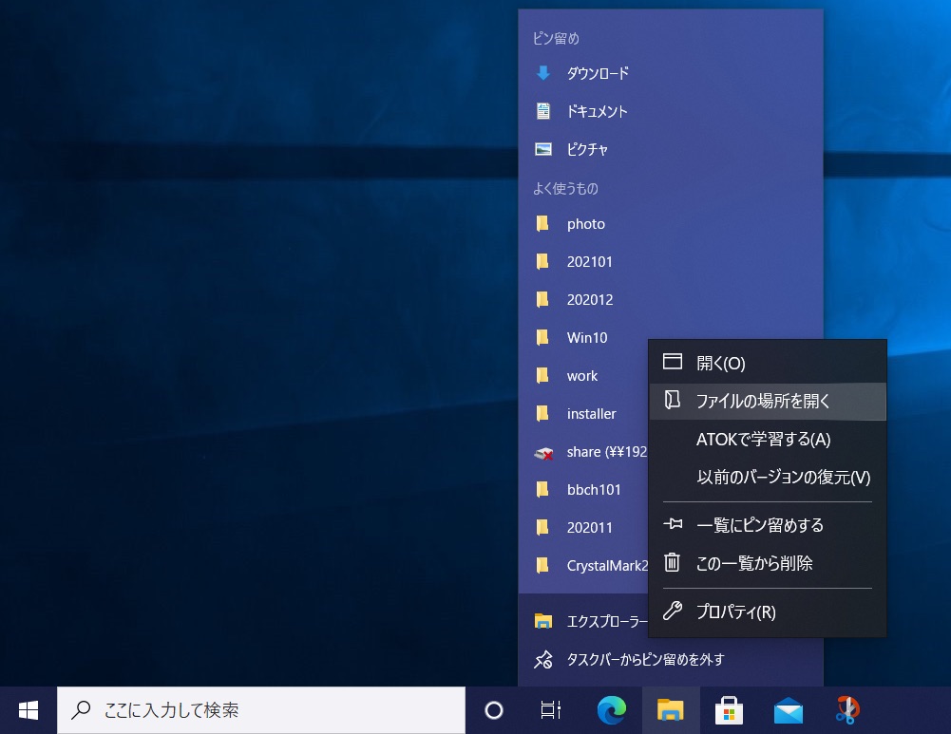
Task: Open the photo folder entry
Action: pyautogui.click(x=671, y=224)
